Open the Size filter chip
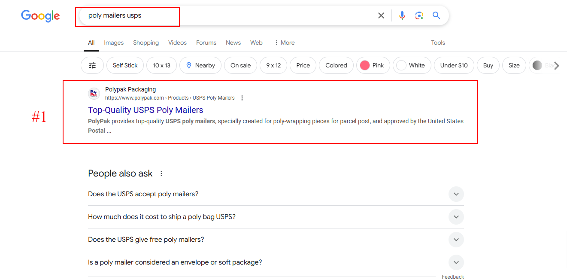567x280 pixels. click(x=514, y=65)
